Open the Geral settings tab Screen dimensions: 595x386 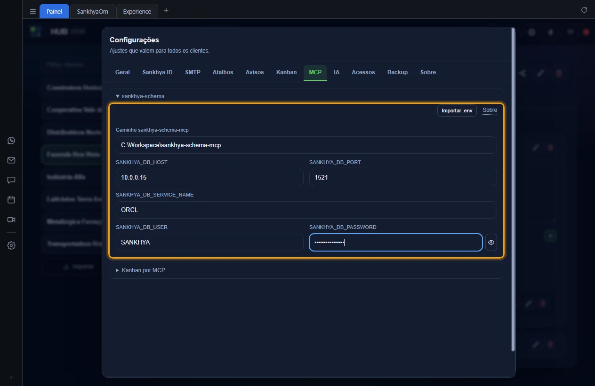122,72
